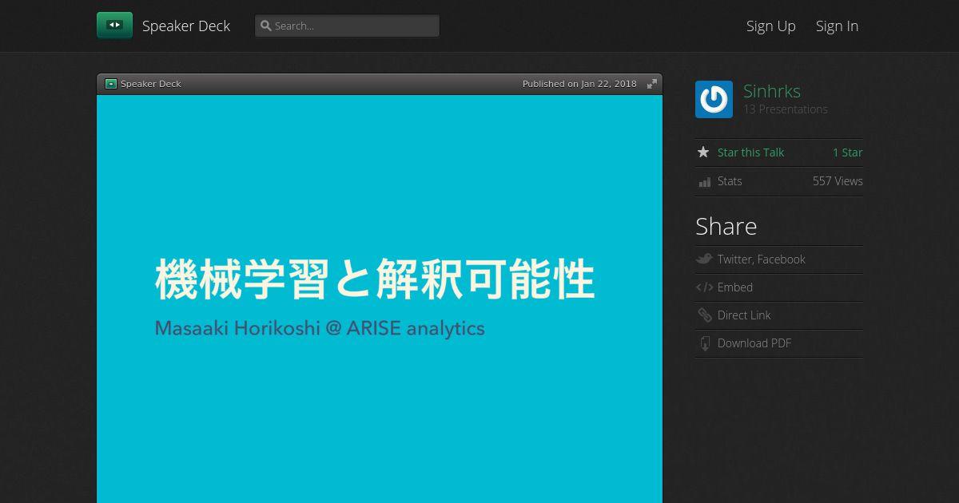Screen dimensions: 959x503
Task: Click the green Speaker Deck logo icon
Action: point(114,26)
